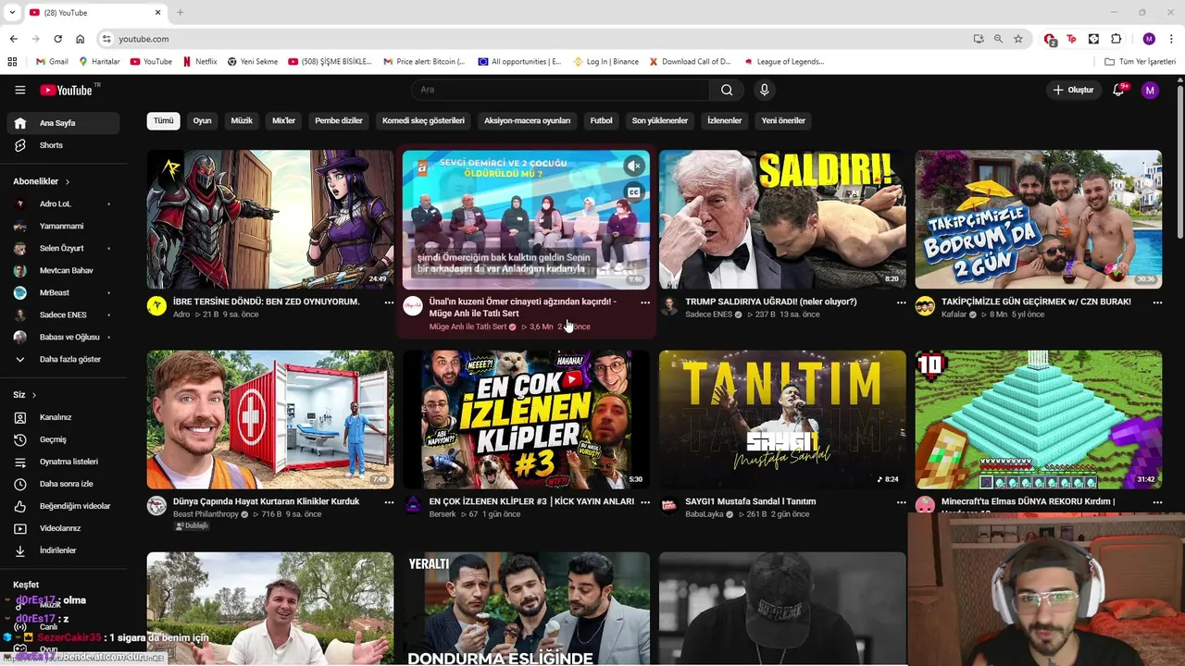This screenshot has width=1185, height=666.
Task: Click Beast Philanthropy channel name
Action: coord(206,514)
